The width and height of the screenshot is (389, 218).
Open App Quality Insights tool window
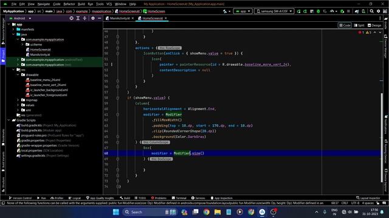(x=100, y=198)
